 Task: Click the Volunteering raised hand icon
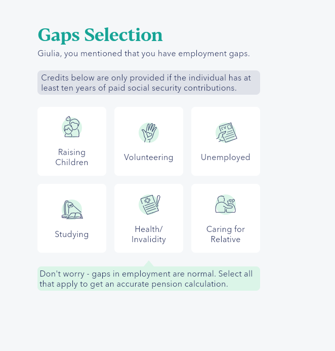click(149, 133)
